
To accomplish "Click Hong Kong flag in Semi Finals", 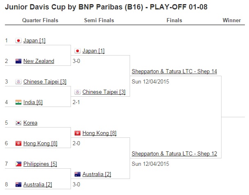I will (x=78, y=133).
